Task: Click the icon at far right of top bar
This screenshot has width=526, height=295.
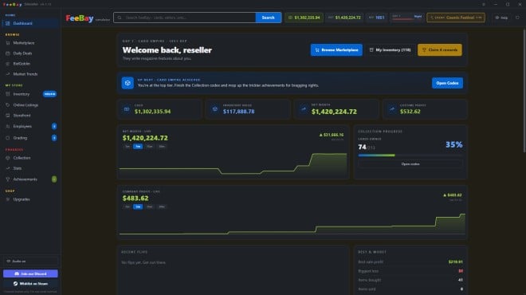Action: (x=517, y=18)
